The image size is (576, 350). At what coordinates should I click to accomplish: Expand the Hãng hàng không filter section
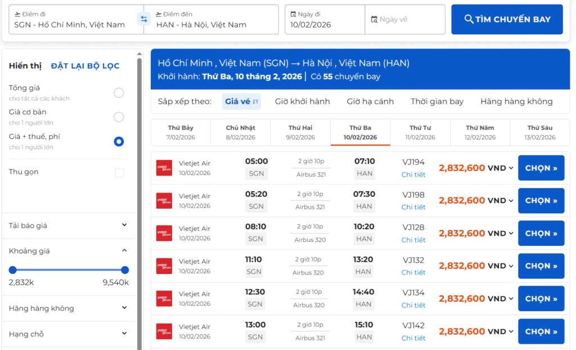pyautogui.click(x=125, y=308)
